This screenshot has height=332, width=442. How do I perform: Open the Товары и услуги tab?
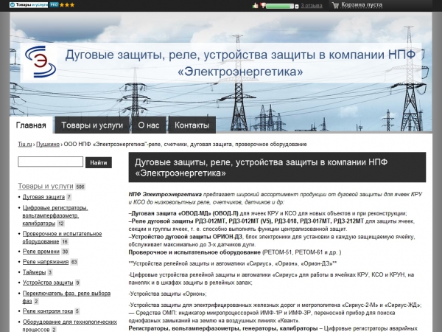click(x=92, y=125)
